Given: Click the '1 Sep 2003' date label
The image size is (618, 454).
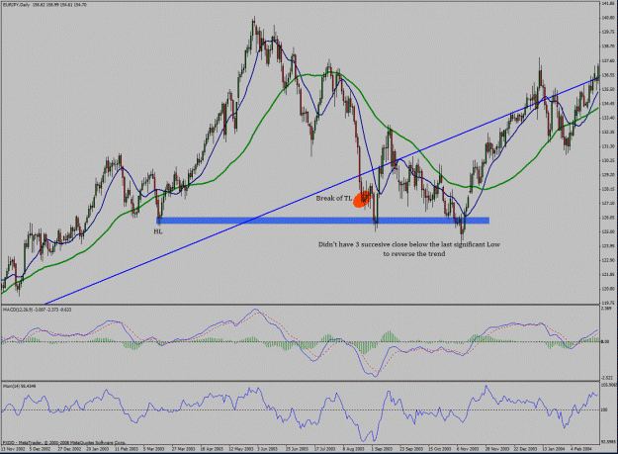Looking at the screenshot, I should tap(383, 448).
